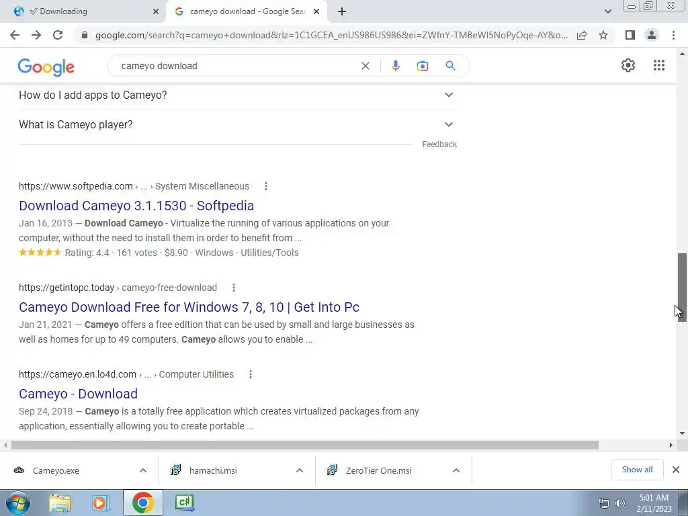Open Download Cameyo 3.1.1530 Softpedia link
This screenshot has height=516, width=688.
(136, 206)
